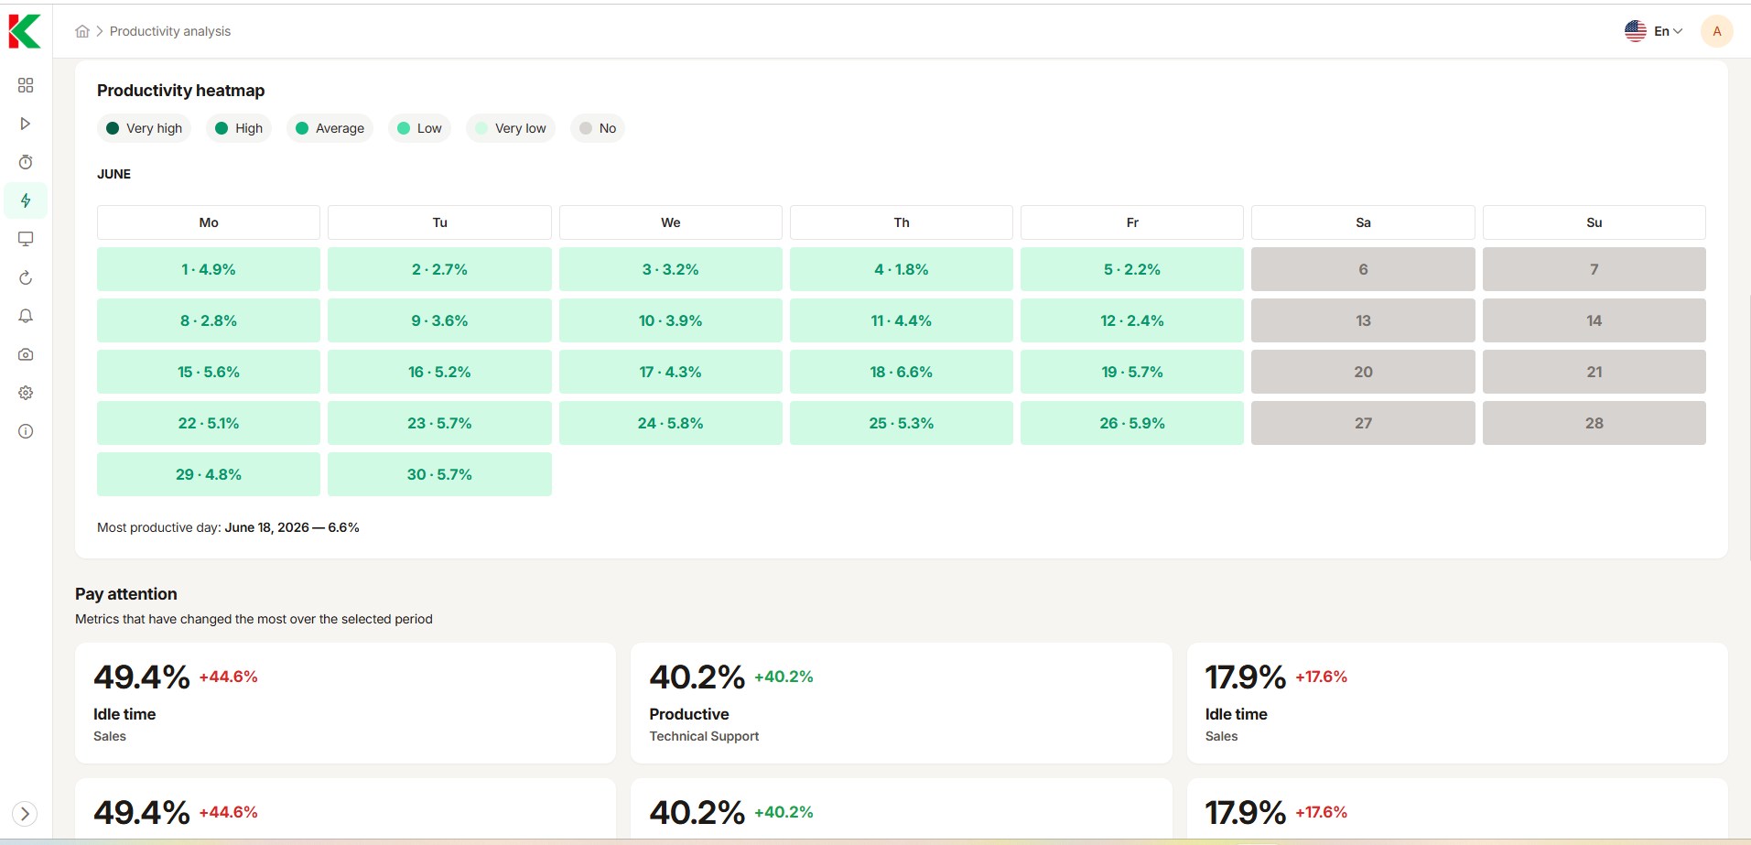The height and width of the screenshot is (845, 1751).
Task: Open the info circle sidebar icon
Action: click(26, 431)
